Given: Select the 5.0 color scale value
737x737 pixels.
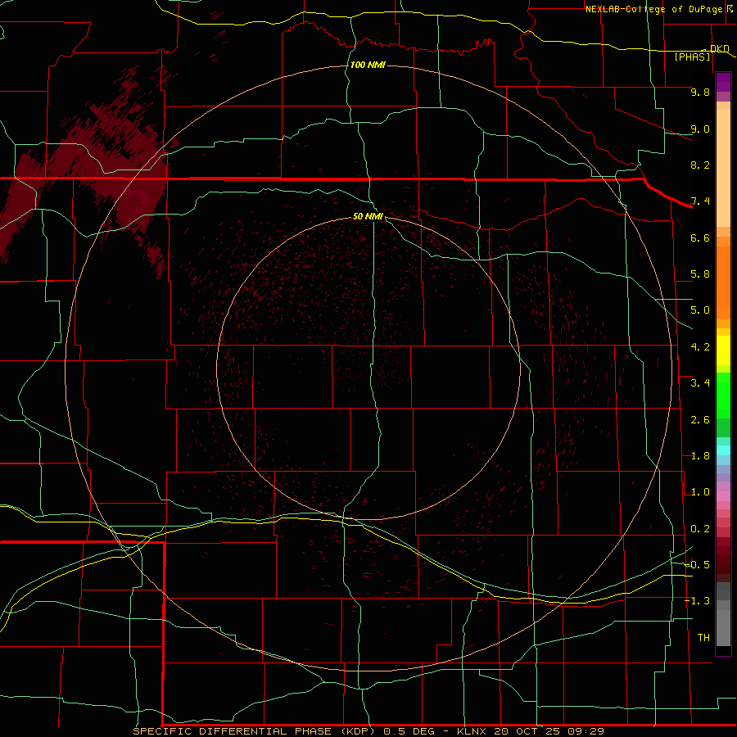Looking at the screenshot, I should 700,310.
